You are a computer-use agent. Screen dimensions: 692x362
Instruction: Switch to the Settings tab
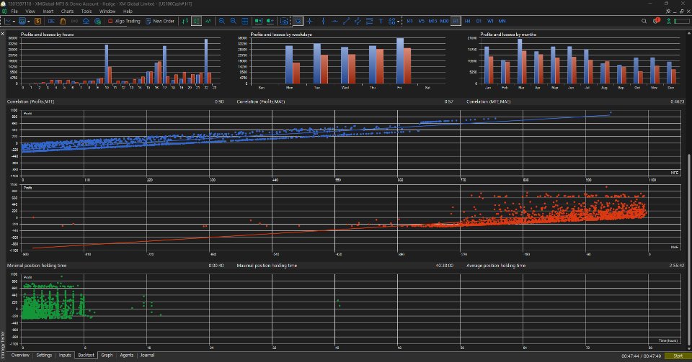[x=44, y=355]
